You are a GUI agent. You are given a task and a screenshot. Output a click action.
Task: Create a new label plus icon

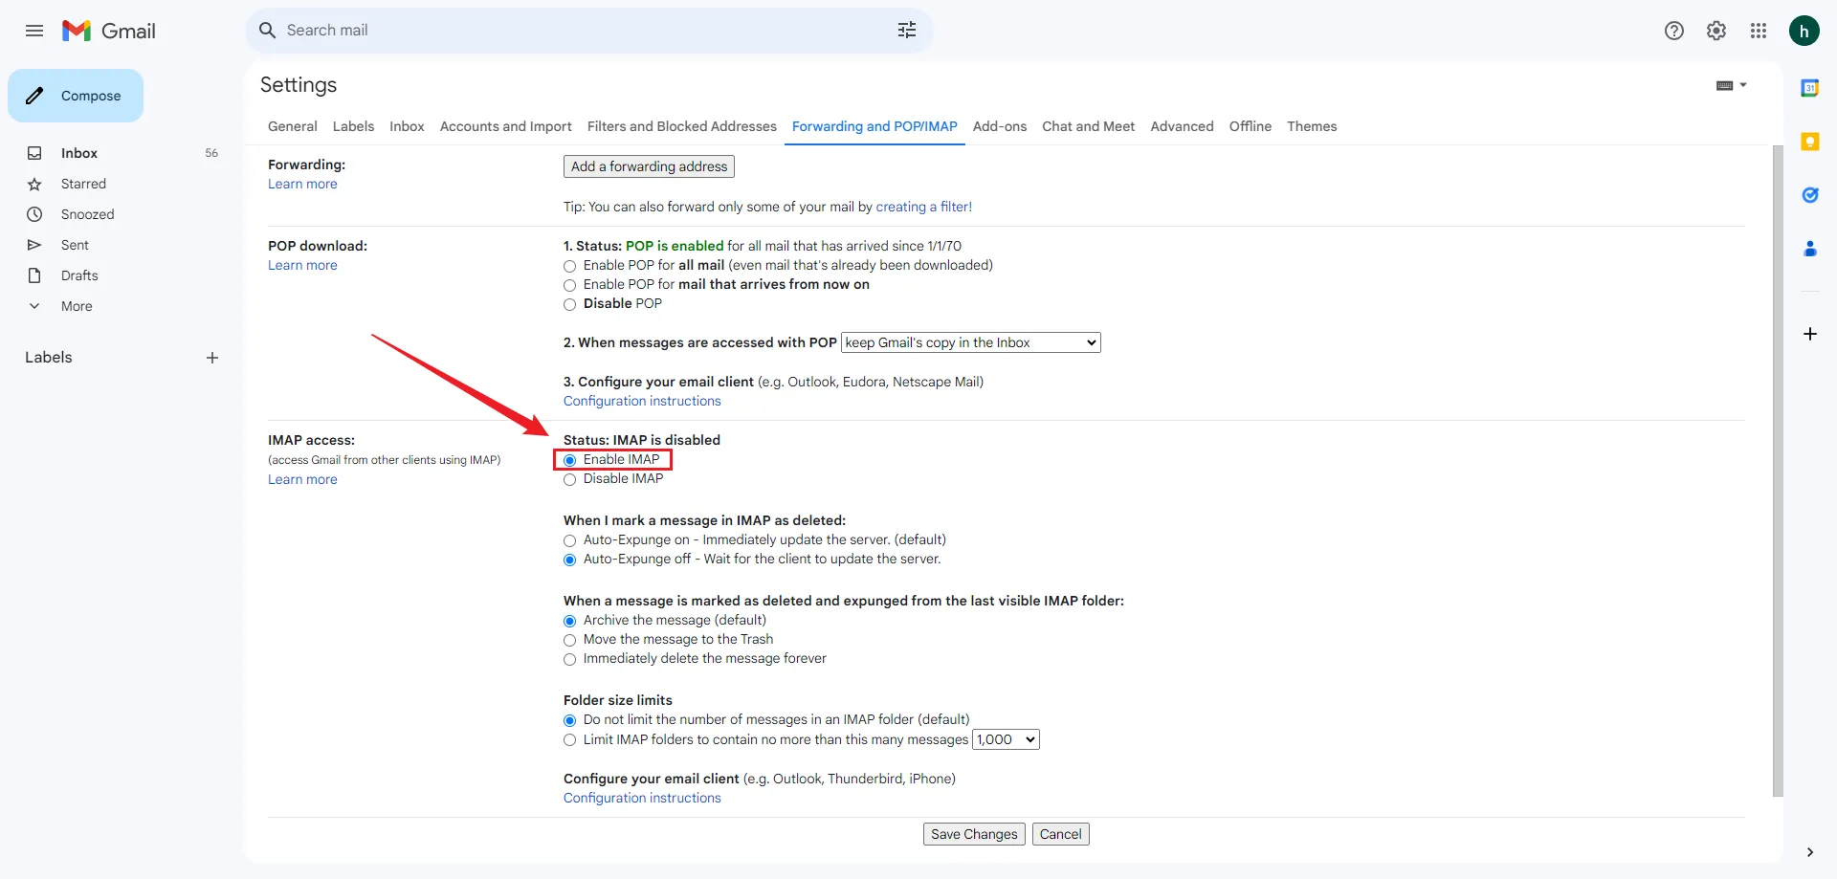[212, 358]
